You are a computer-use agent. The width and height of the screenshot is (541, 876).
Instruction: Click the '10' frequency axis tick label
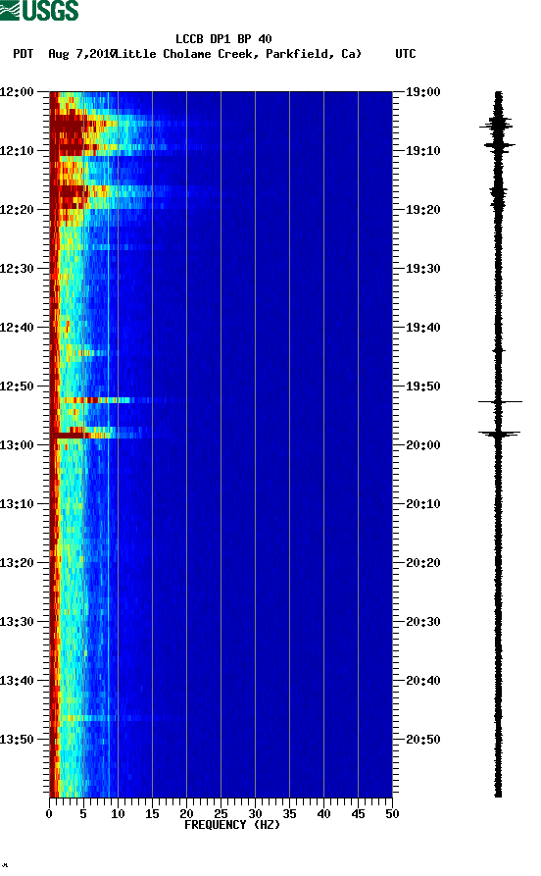coord(118,814)
